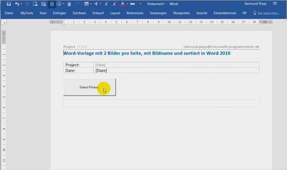The height and width of the screenshot is (170, 287).
Task: Open the table dropdown arrow
Action: pos(91,4)
